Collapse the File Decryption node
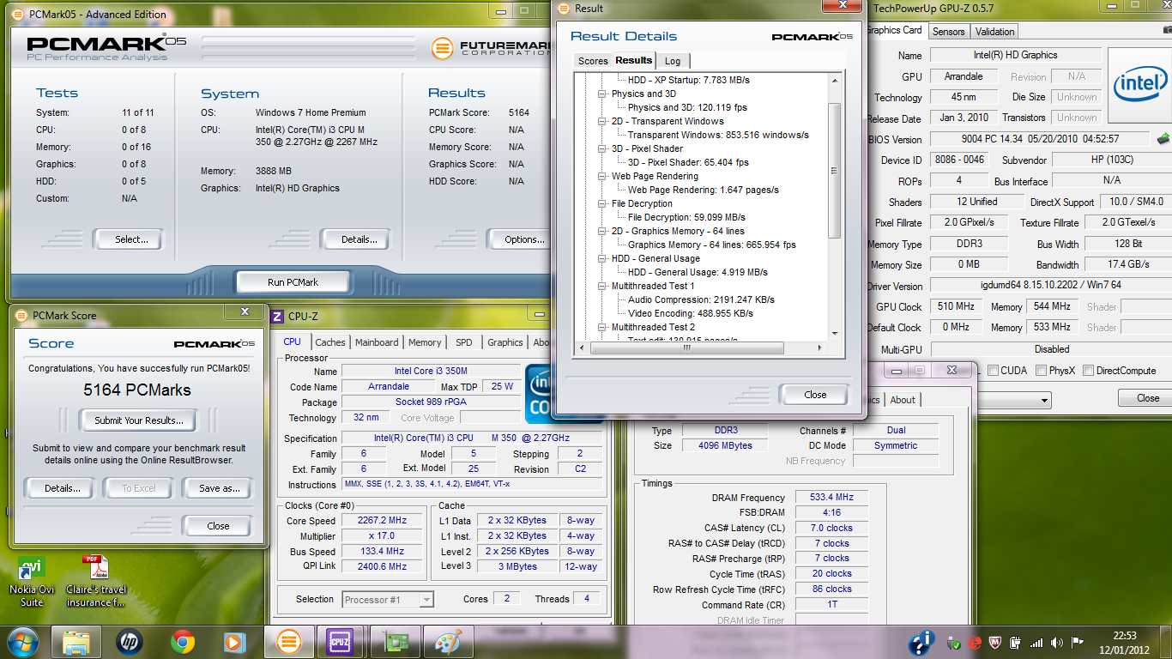This screenshot has height=659, width=1172. pyautogui.click(x=602, y=204)
